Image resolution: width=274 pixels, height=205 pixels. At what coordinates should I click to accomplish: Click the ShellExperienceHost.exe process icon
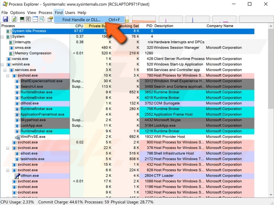[17, 81]
